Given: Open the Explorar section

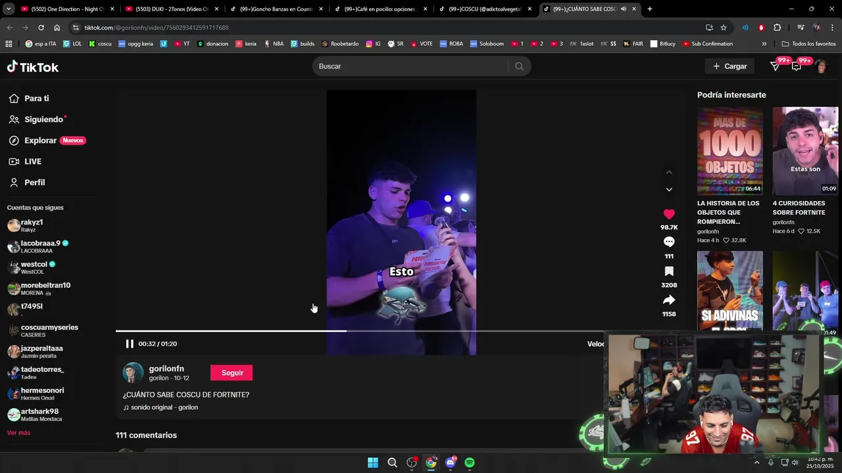Looking at the screenshot, I should click(x=47, y=141).
